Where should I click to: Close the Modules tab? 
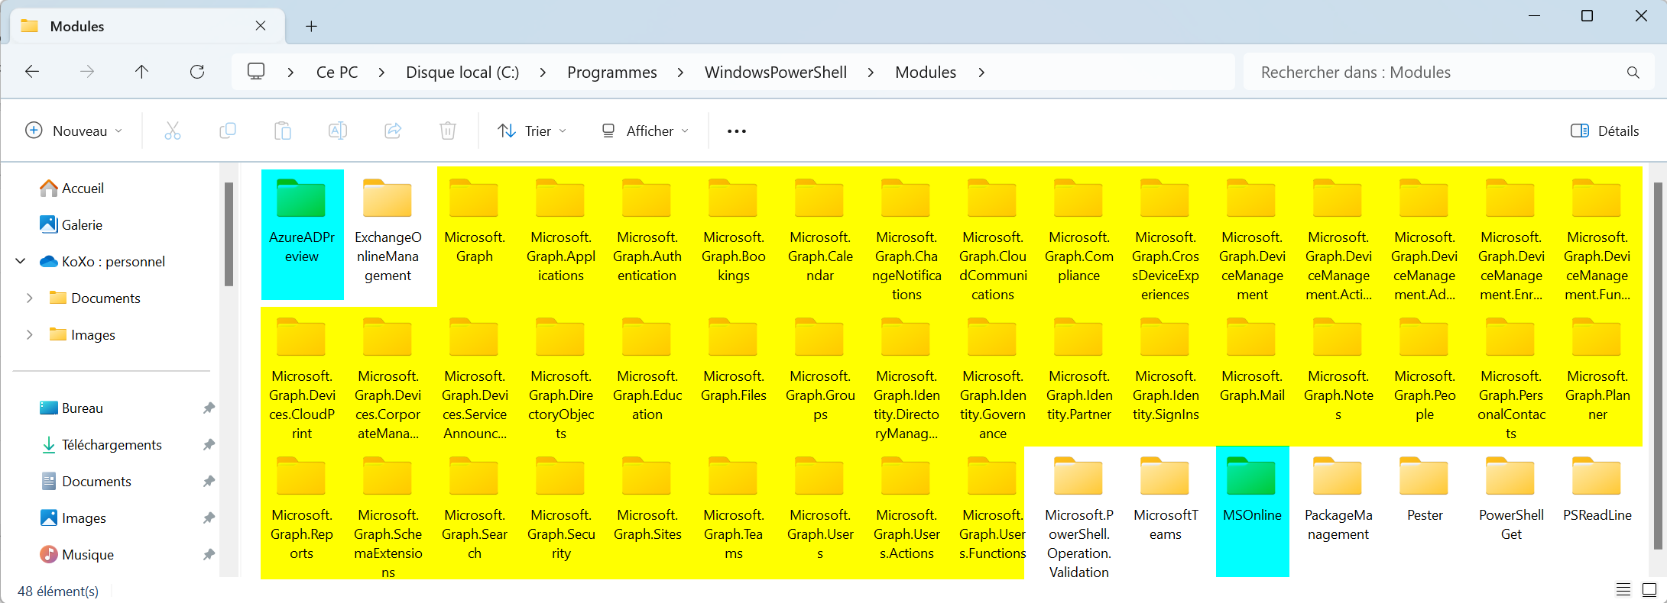[261, 26]
